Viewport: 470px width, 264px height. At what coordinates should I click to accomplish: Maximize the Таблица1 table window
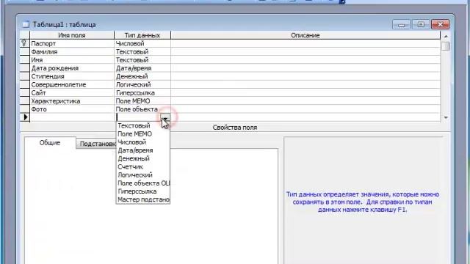click(x=421, y=24)
